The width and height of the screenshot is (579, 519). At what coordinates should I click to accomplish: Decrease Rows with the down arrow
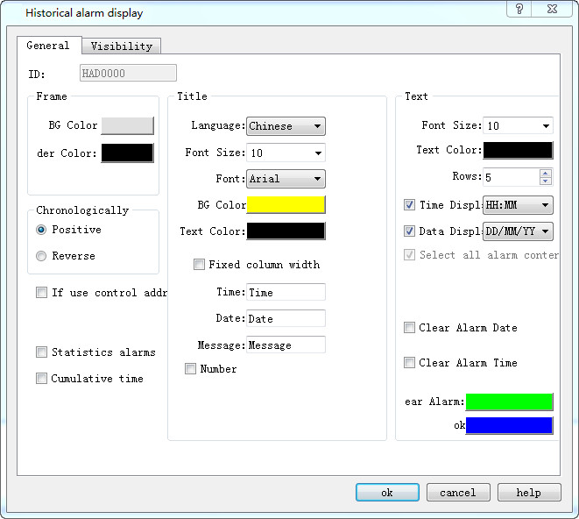tap(546, 181)
